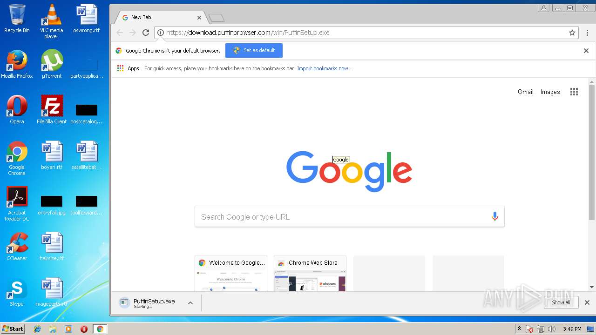Launch CCleaner desktop shortcut

17,247
